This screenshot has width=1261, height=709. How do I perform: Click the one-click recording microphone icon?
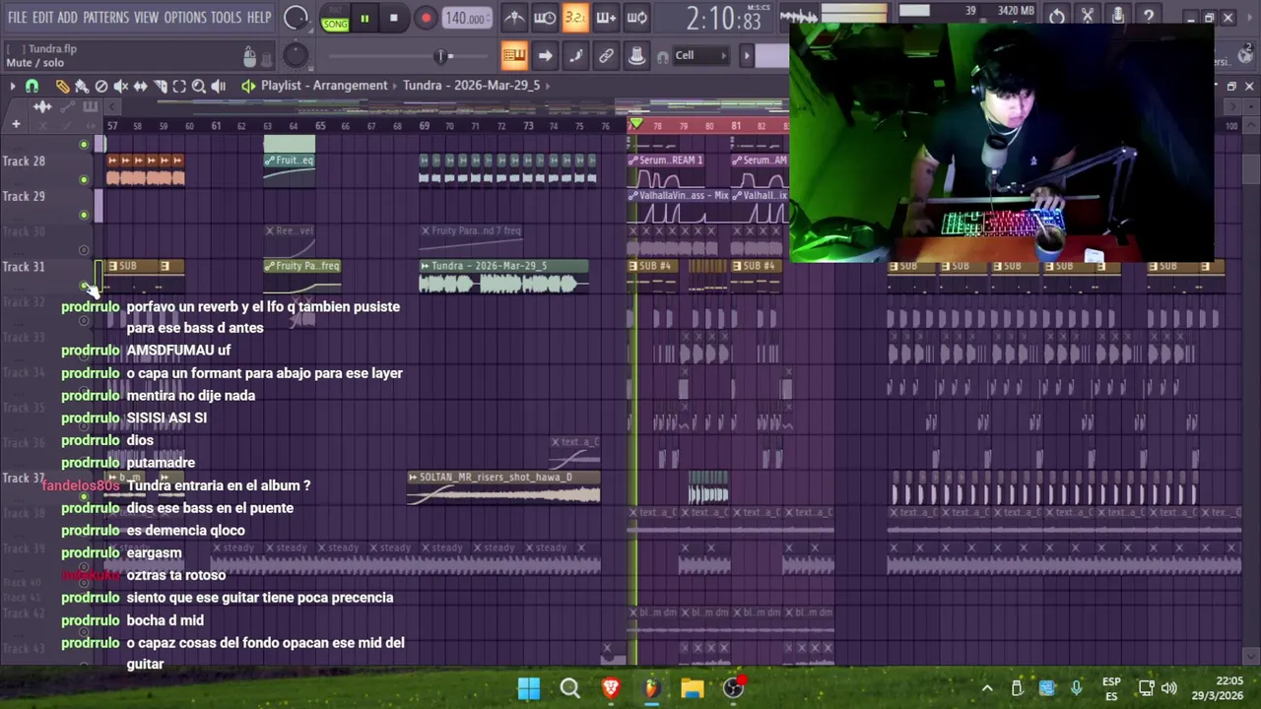(x=1118, y=17)
